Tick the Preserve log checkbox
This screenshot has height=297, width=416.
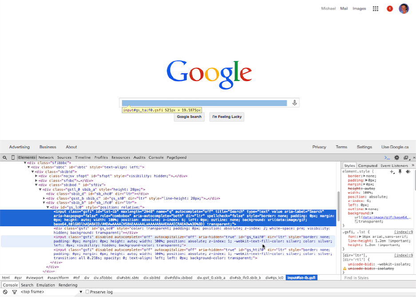pos(87,292)
